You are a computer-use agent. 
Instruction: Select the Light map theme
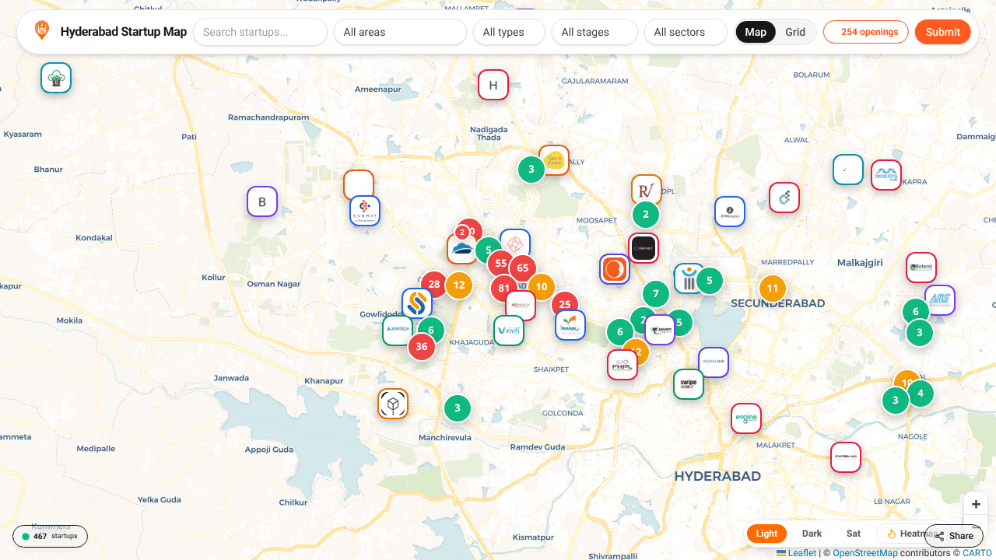pos(766,534)
